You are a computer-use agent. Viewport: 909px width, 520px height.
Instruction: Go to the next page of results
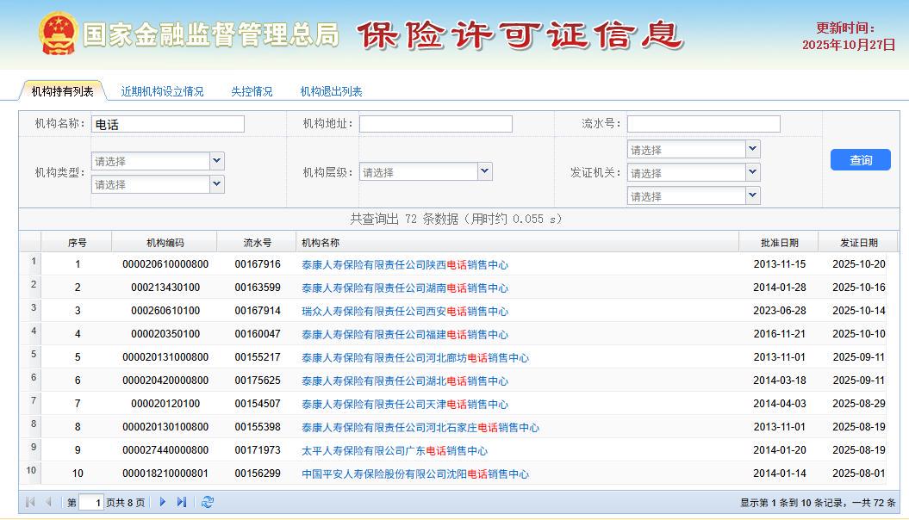pyautogui.click(x=163, y=502)
